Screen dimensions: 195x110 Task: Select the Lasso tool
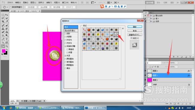tap(3, 18)
